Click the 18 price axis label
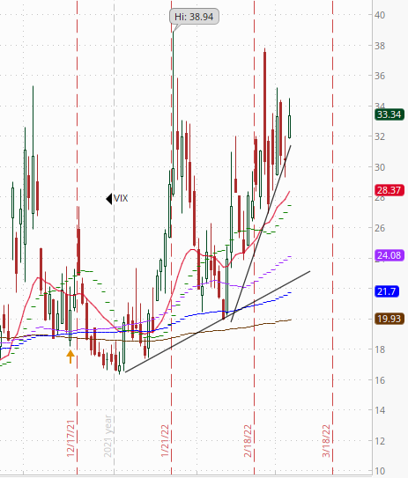This screenshot has width=408, height=478. coord(380,349)
